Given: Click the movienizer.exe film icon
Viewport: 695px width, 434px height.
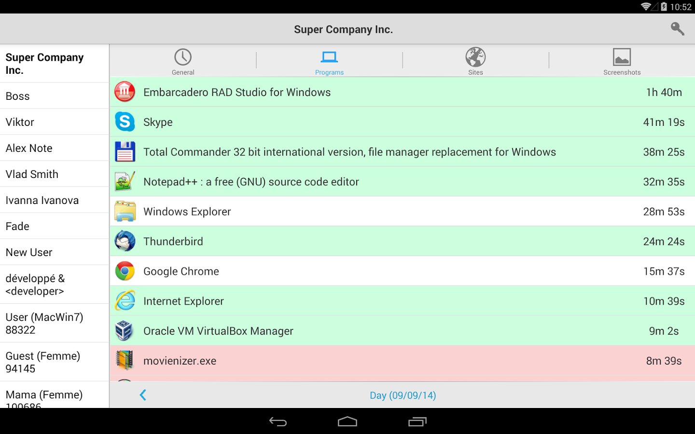Looking at the screenshot, I should point(125,360).
